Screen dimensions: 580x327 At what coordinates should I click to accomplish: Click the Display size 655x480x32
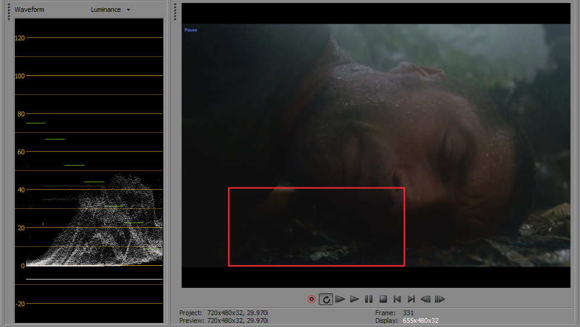click(x=420, y=320)
